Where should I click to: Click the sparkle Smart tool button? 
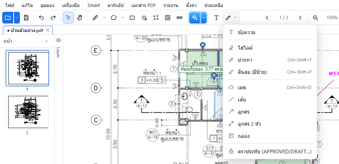tap(195, 18)
